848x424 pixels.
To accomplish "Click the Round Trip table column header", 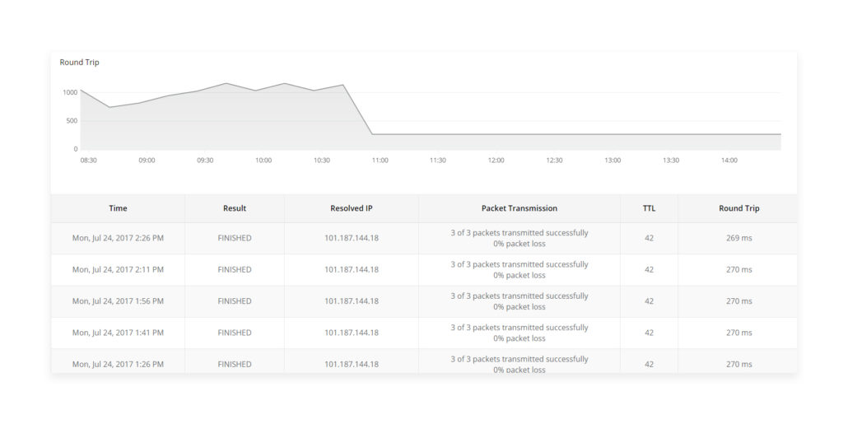I will (739, 208).
